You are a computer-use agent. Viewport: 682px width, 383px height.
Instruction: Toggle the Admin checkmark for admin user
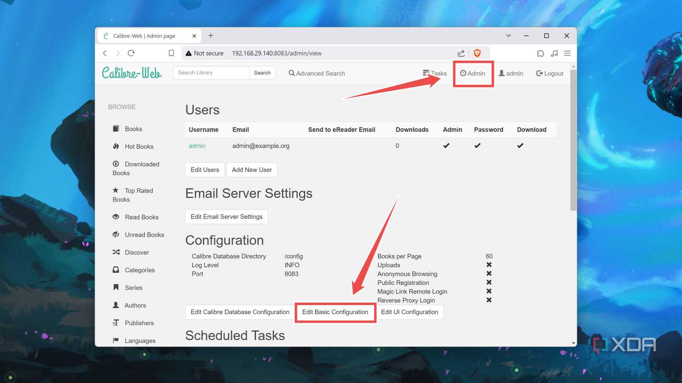[x=446, y=145]
